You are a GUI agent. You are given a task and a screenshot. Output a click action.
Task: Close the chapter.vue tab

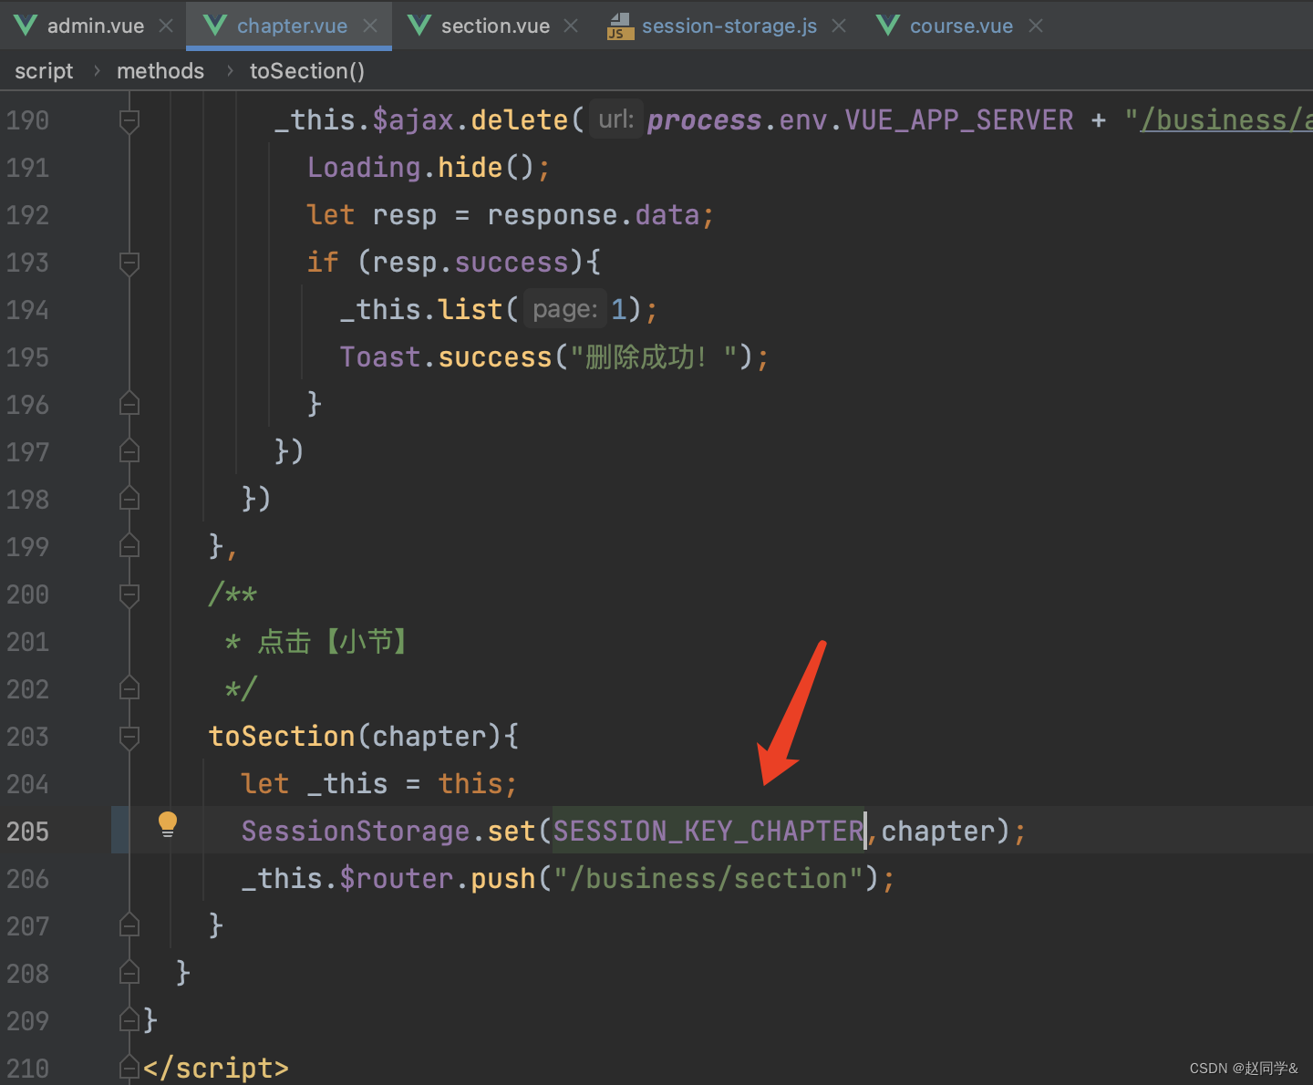[370, 26]
